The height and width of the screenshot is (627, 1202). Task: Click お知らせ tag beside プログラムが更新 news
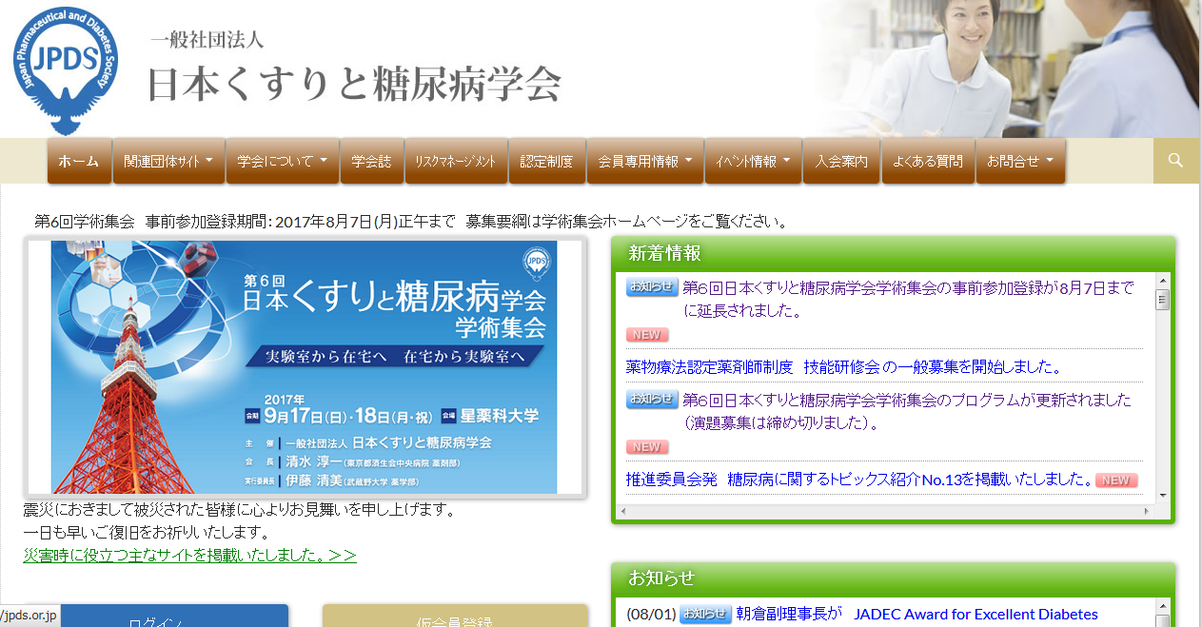coord(652,399)
